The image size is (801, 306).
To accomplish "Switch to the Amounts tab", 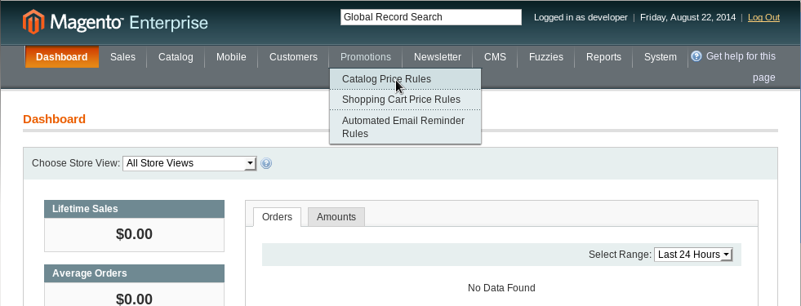I will 336,217.
